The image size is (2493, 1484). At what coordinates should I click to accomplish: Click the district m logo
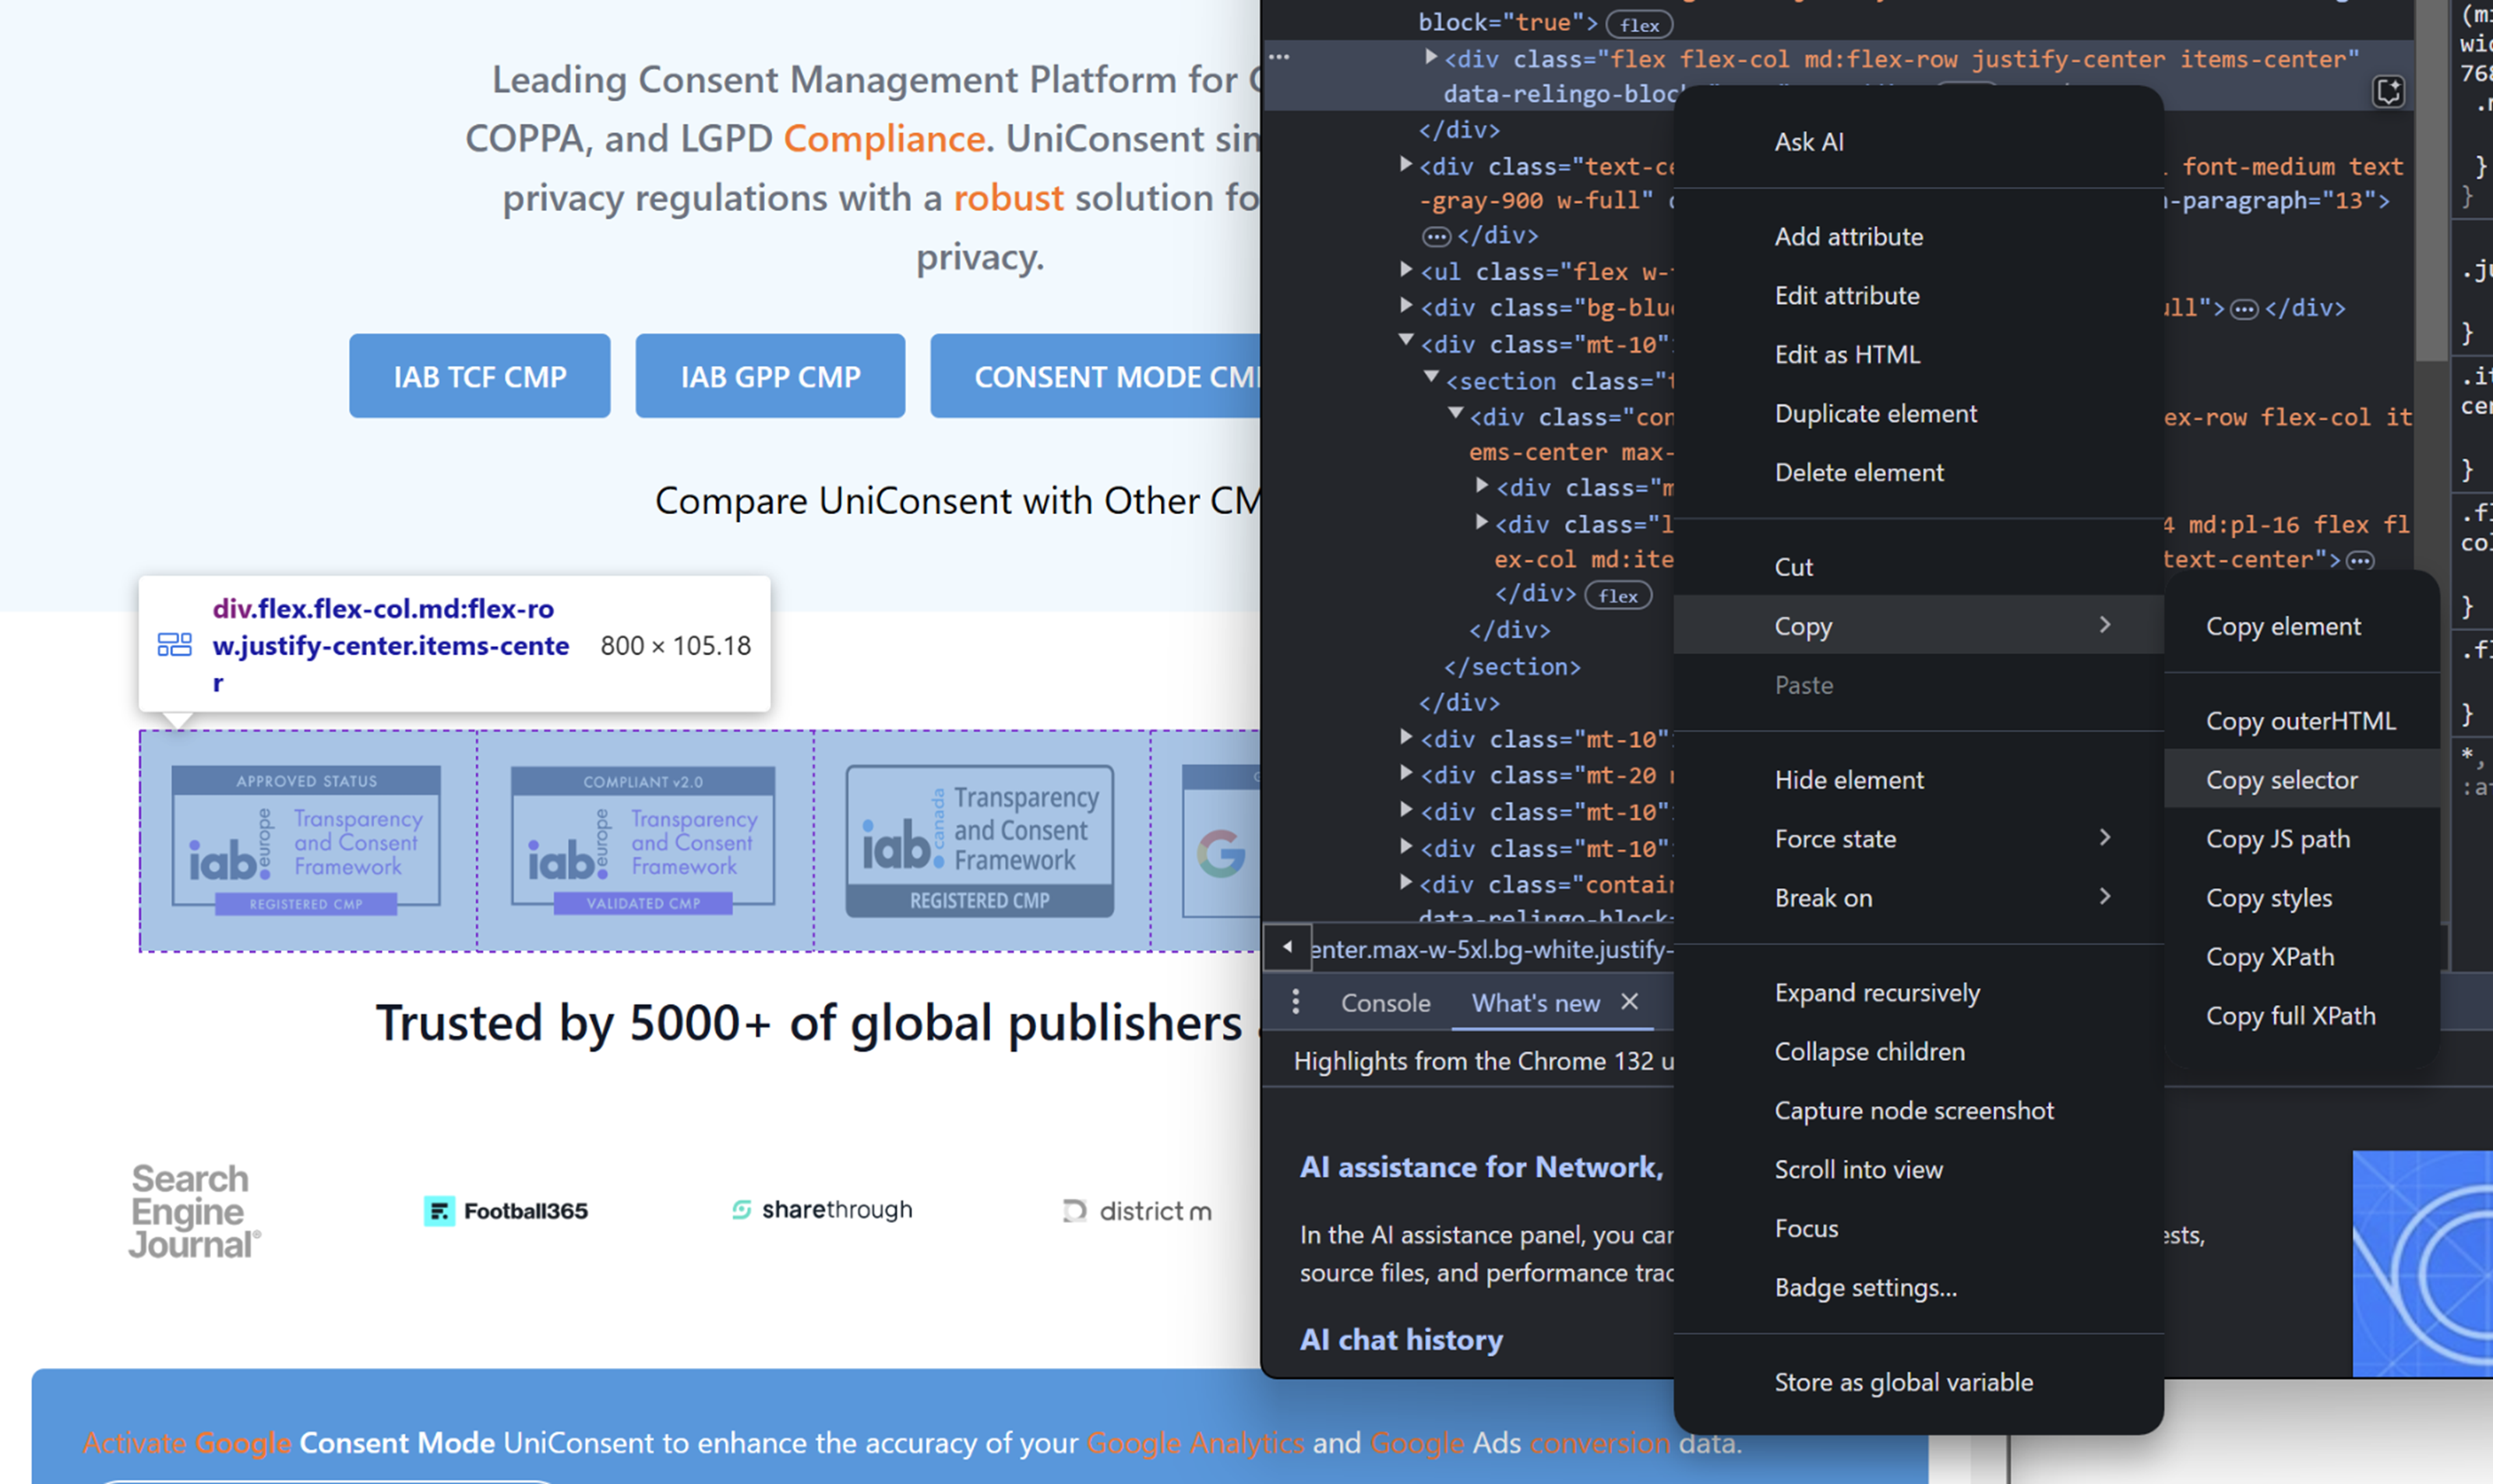1137,1211
